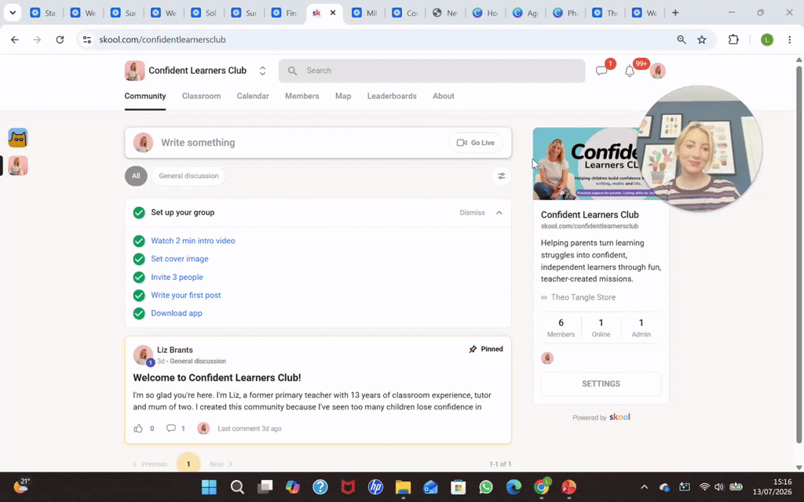Click Last comment 3d ago text
Screen dimensions: 804x502
pyautogui.click(x=249, y=428)
